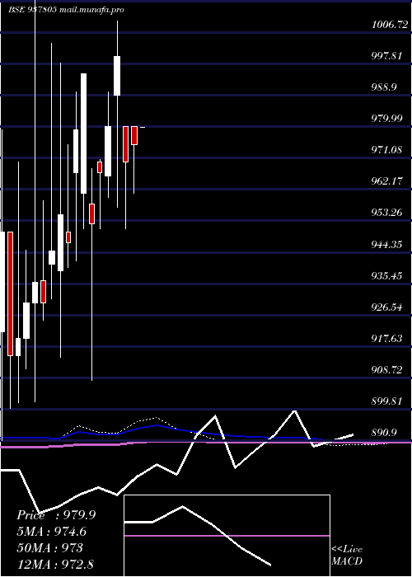Viewport: 412px width, 577px height.
Task: Select the 997.81 price axis label
Action: tap(386, 56)
